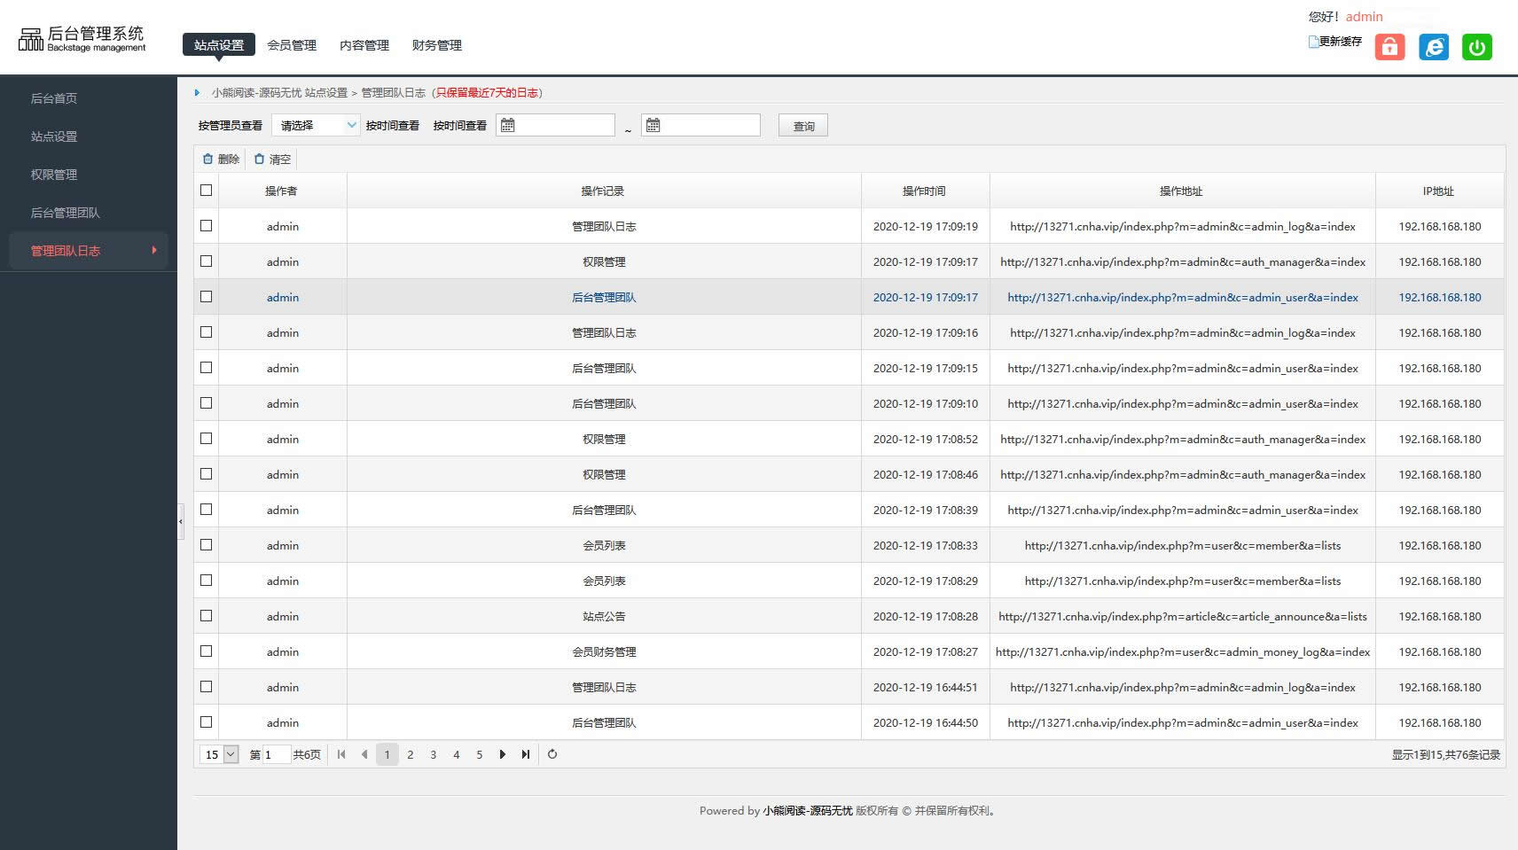
Task: Go to page 4
Action: pos(457,754)
